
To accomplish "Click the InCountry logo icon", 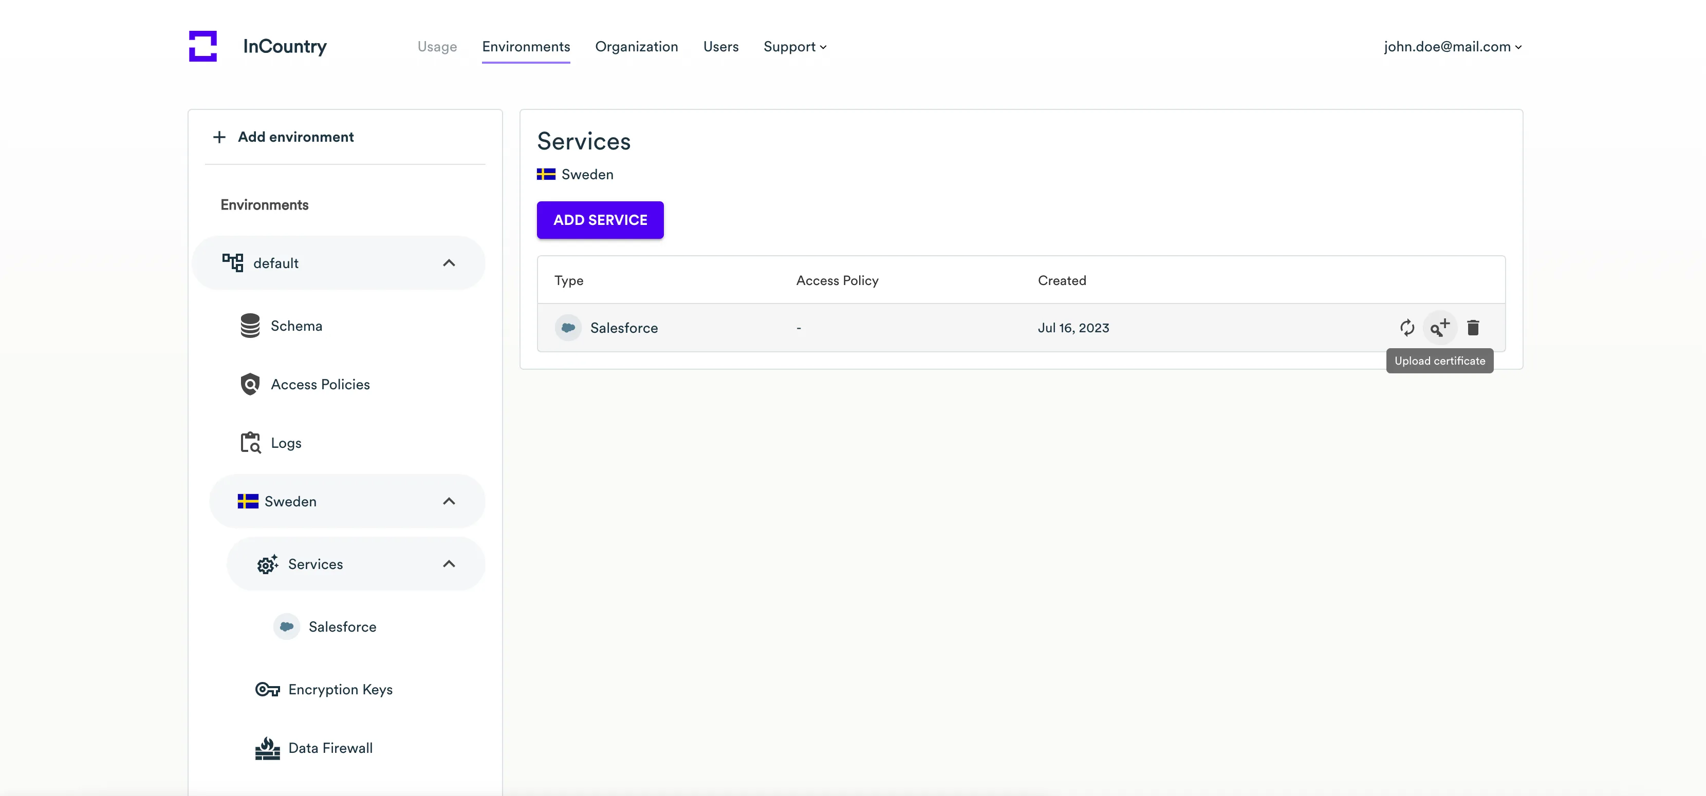I will (202, 46).
